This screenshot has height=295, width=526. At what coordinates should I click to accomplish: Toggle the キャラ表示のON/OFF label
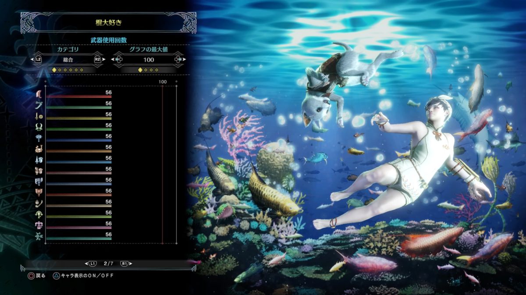[x=84, y=276]
